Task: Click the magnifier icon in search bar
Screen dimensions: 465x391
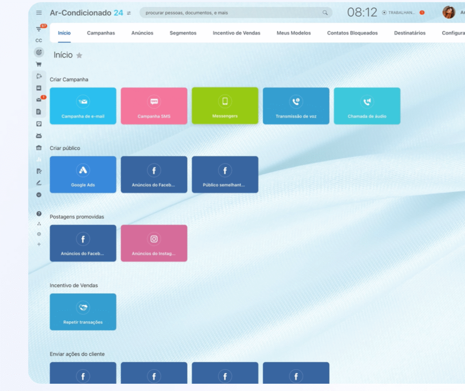Action: pos(325,13)
